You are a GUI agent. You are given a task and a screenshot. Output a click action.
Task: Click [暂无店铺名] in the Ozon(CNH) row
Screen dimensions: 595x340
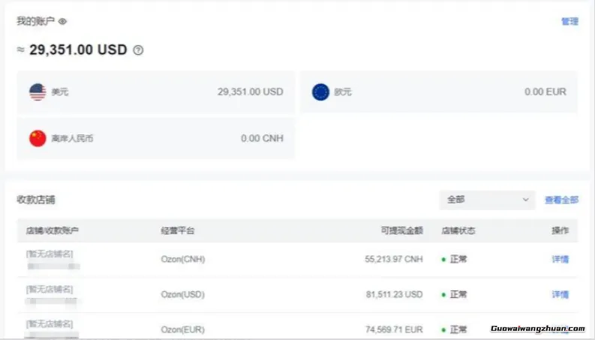tap(50, 254)
